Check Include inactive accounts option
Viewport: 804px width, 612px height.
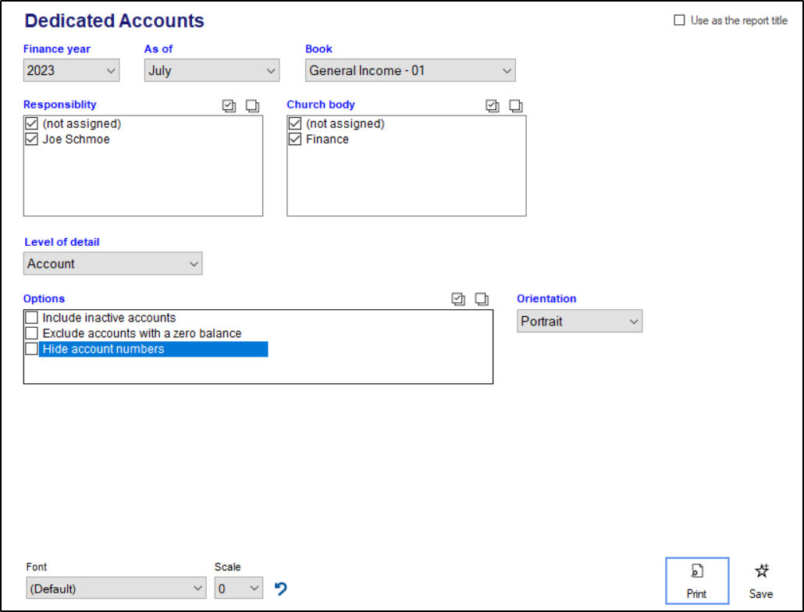click(x=31, y=318)
